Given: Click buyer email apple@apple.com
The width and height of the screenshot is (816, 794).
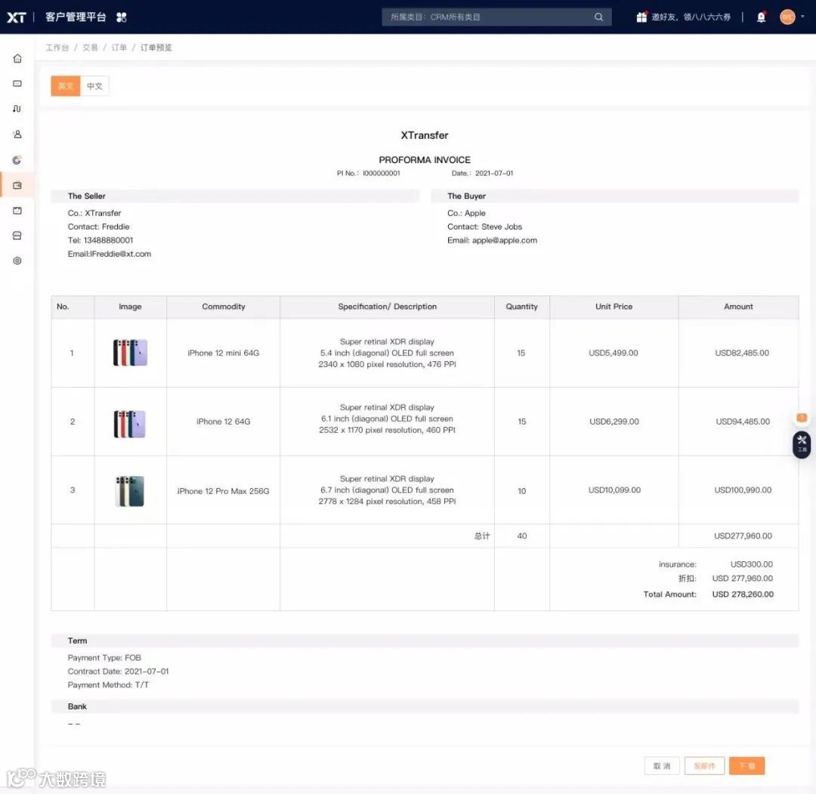Looking at the screenshot, I should pyautogui.click(x=504, y=240).
